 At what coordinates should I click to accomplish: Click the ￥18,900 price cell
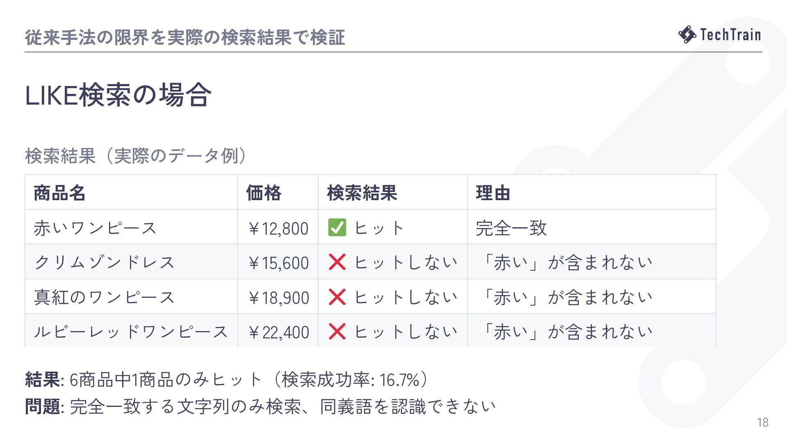click(x=278, y=297)
